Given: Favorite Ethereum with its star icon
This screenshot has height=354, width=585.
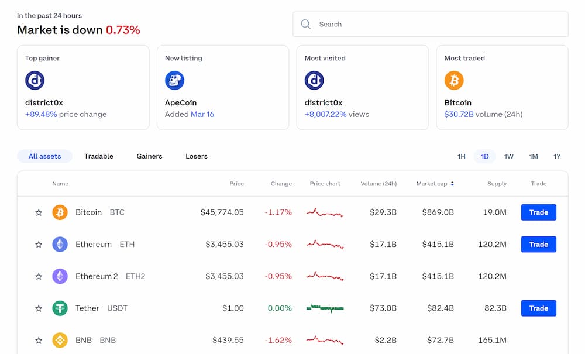Looking at the screenshot, I should coord(39,245).
